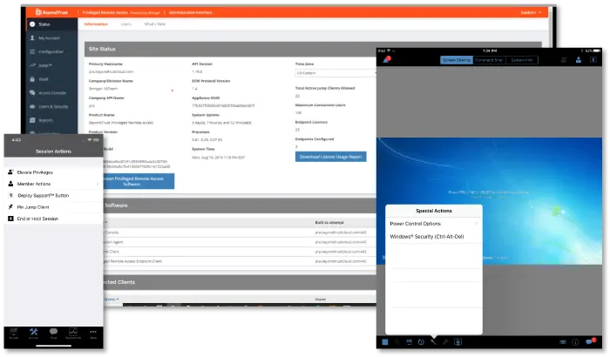Tap the Actions tools icon on phone
Screen dimensions: 610x357
tap(34, 333)
